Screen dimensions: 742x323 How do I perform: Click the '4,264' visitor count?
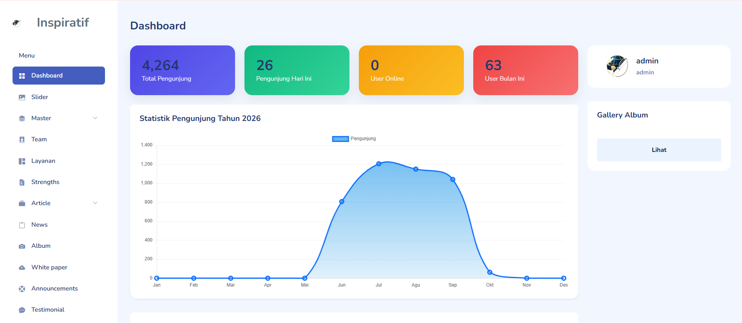coord(161,65)
